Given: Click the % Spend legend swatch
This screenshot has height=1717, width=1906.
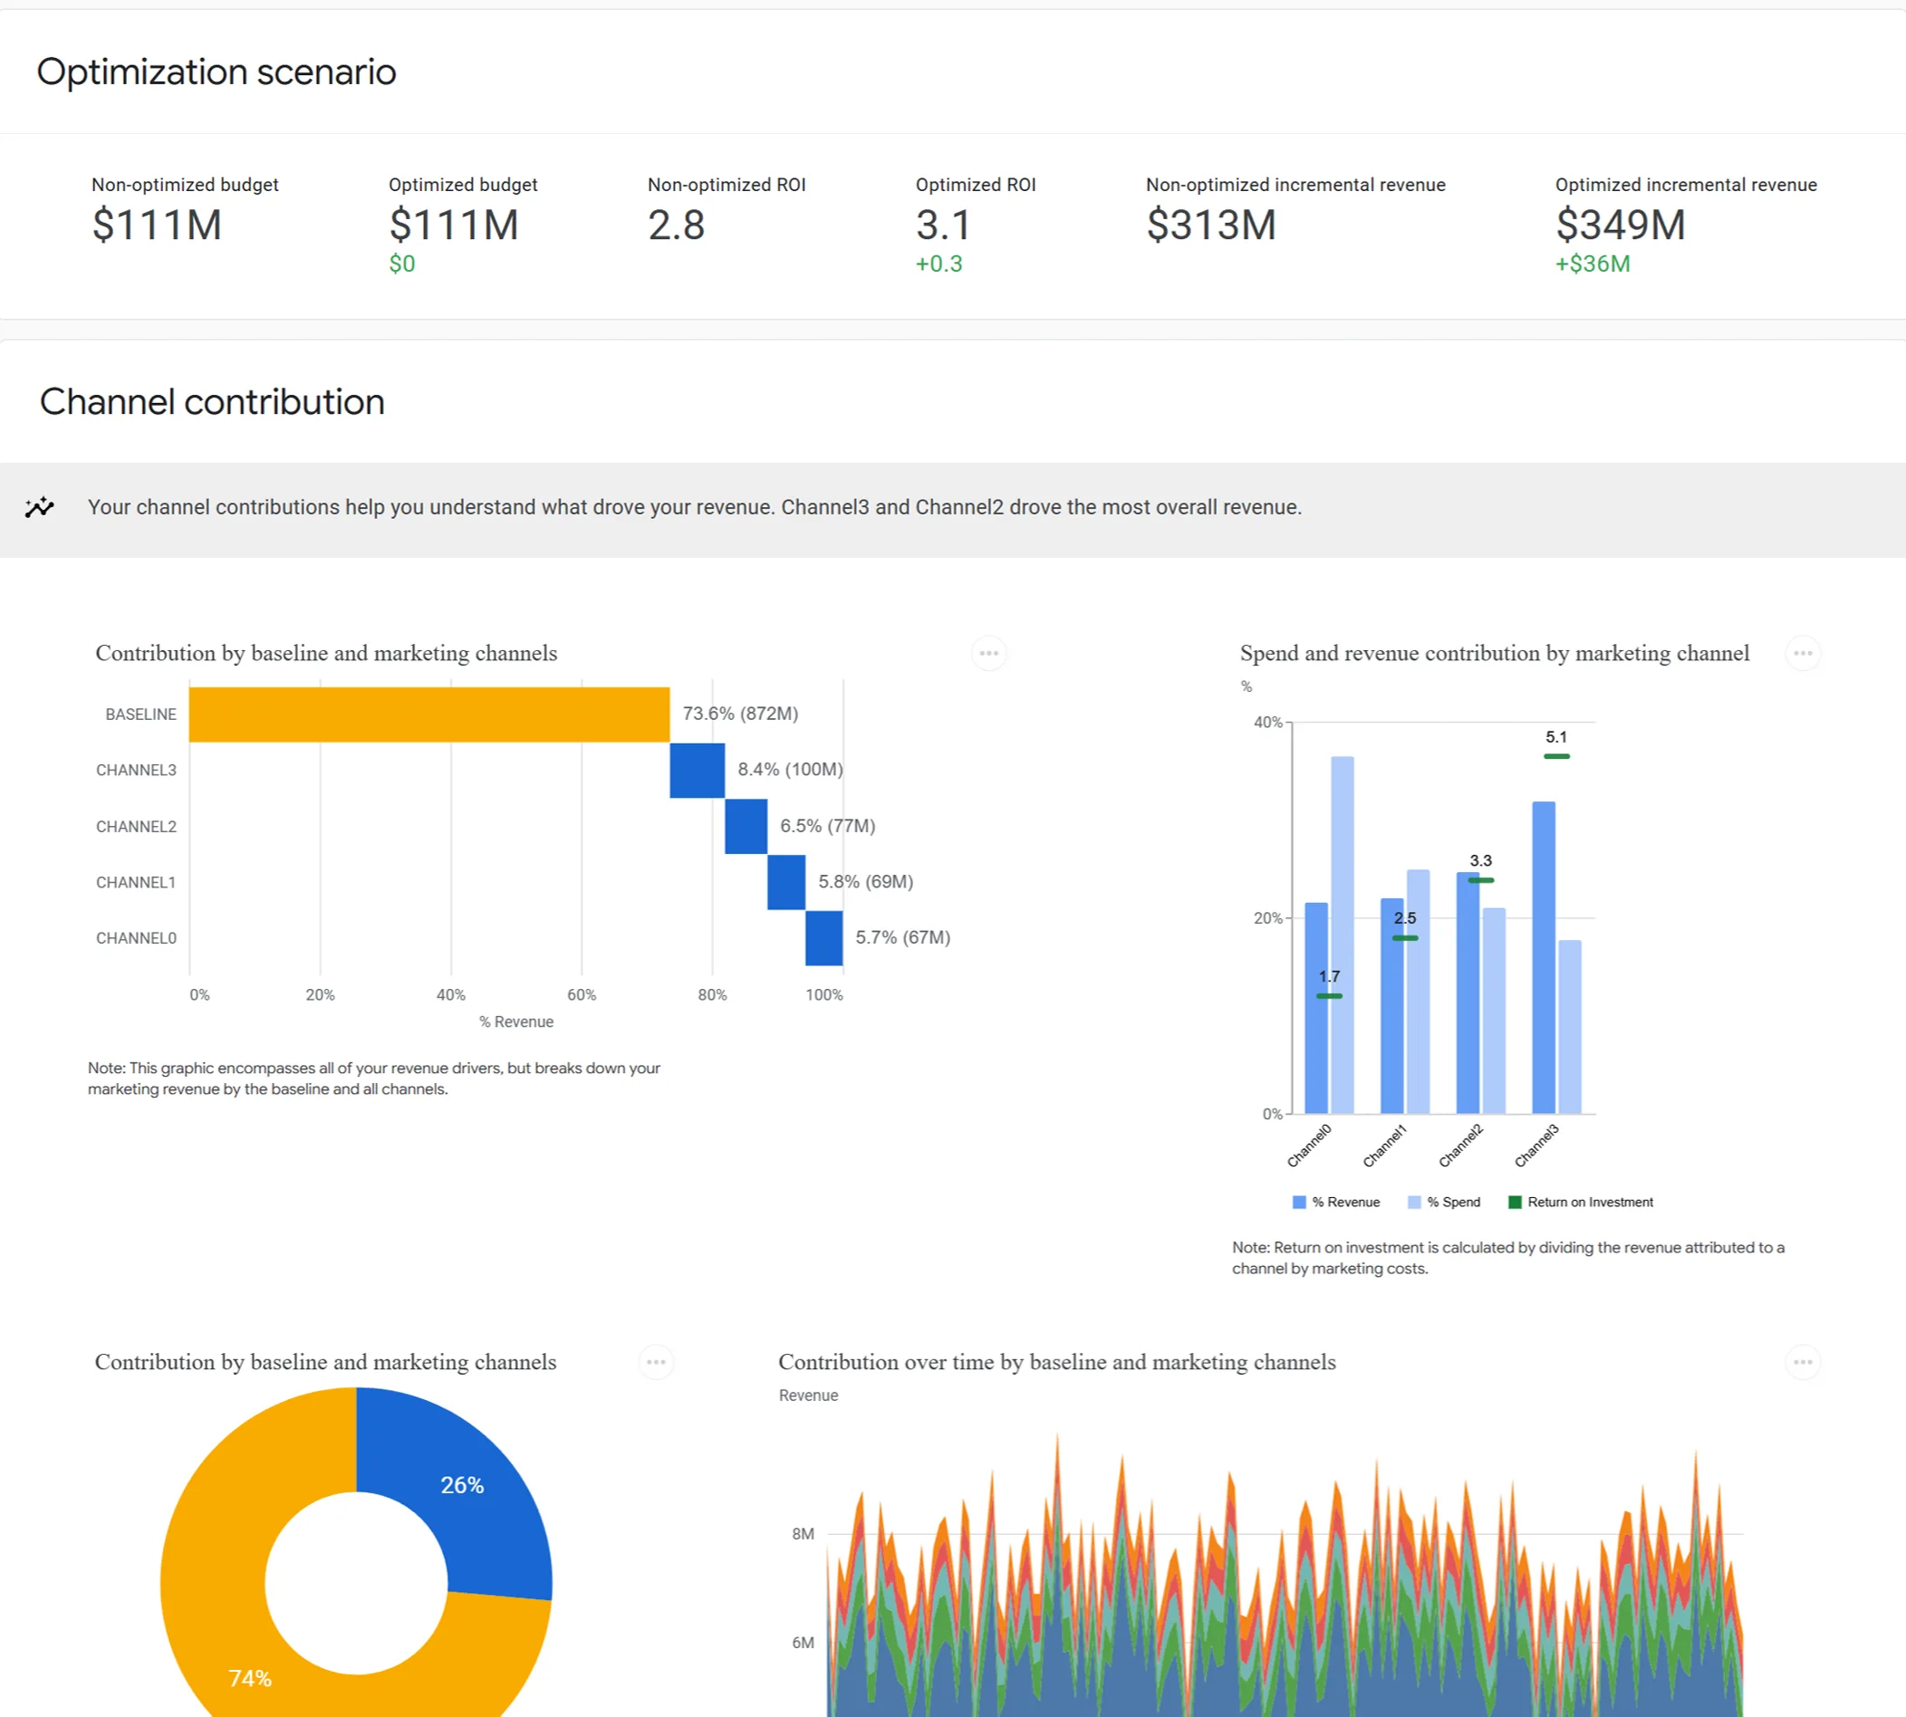Looking at the screenshot, I should point(1413,1202).
